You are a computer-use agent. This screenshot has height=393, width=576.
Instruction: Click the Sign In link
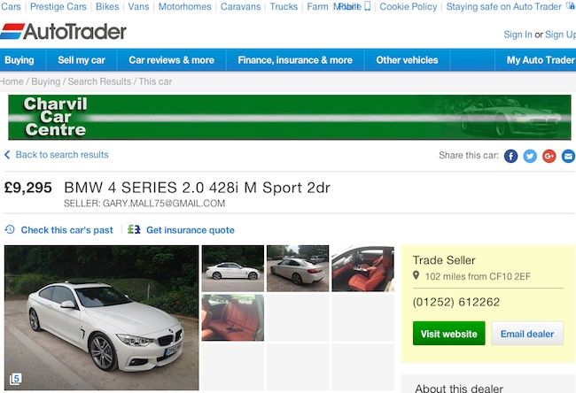(x=518, y=35)
